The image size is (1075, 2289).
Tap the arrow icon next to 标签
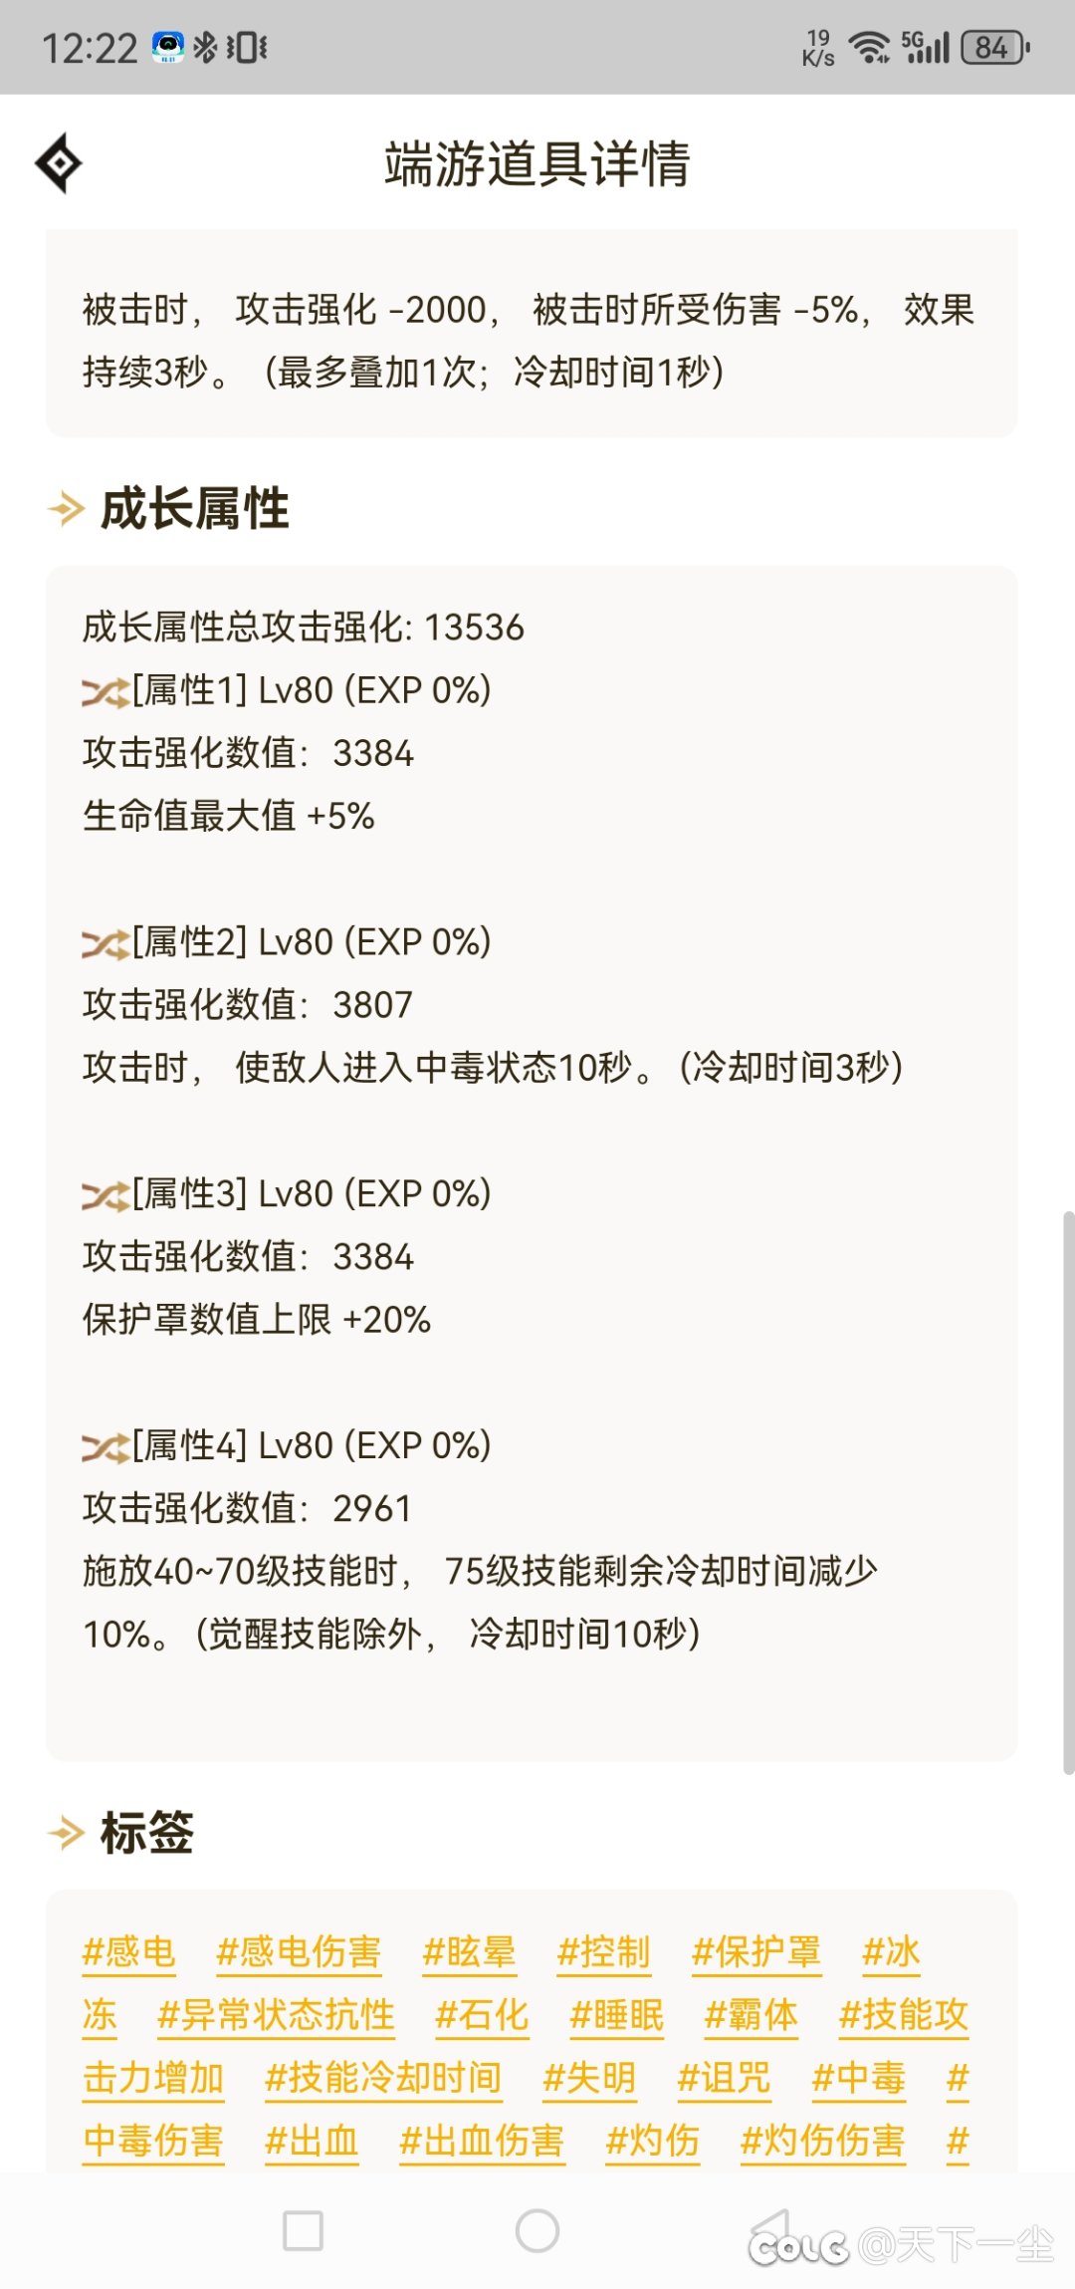(x=67, y=1833)
